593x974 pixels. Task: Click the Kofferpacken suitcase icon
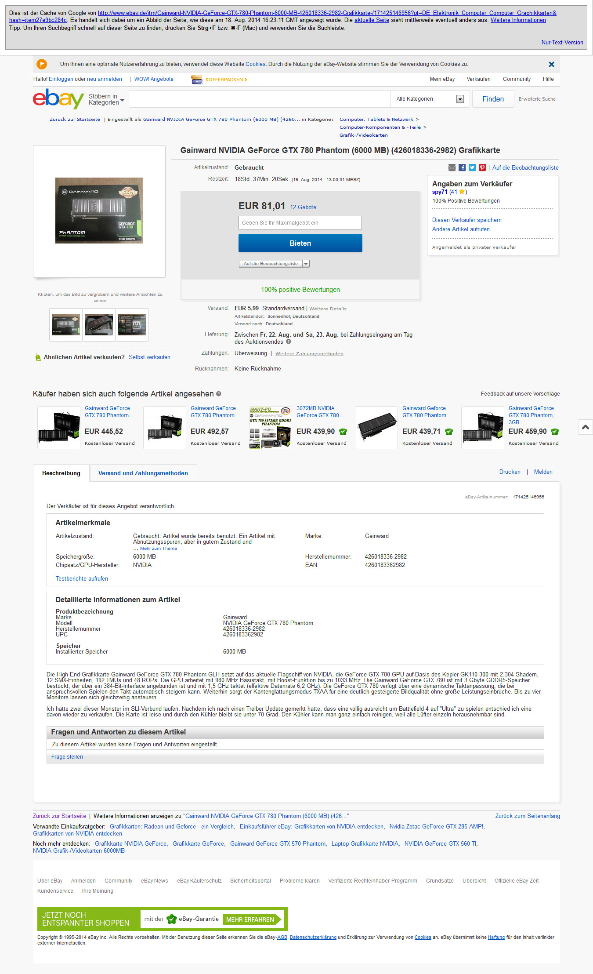click(197, 80)
